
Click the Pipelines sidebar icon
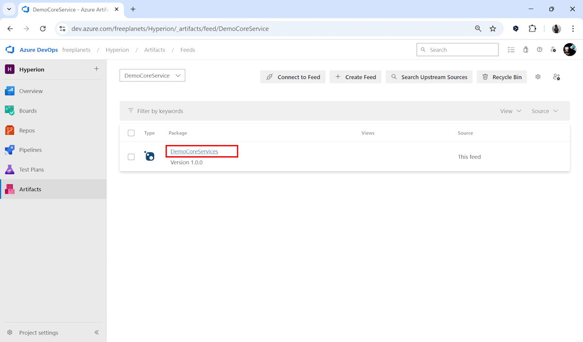tap(10, 150)
